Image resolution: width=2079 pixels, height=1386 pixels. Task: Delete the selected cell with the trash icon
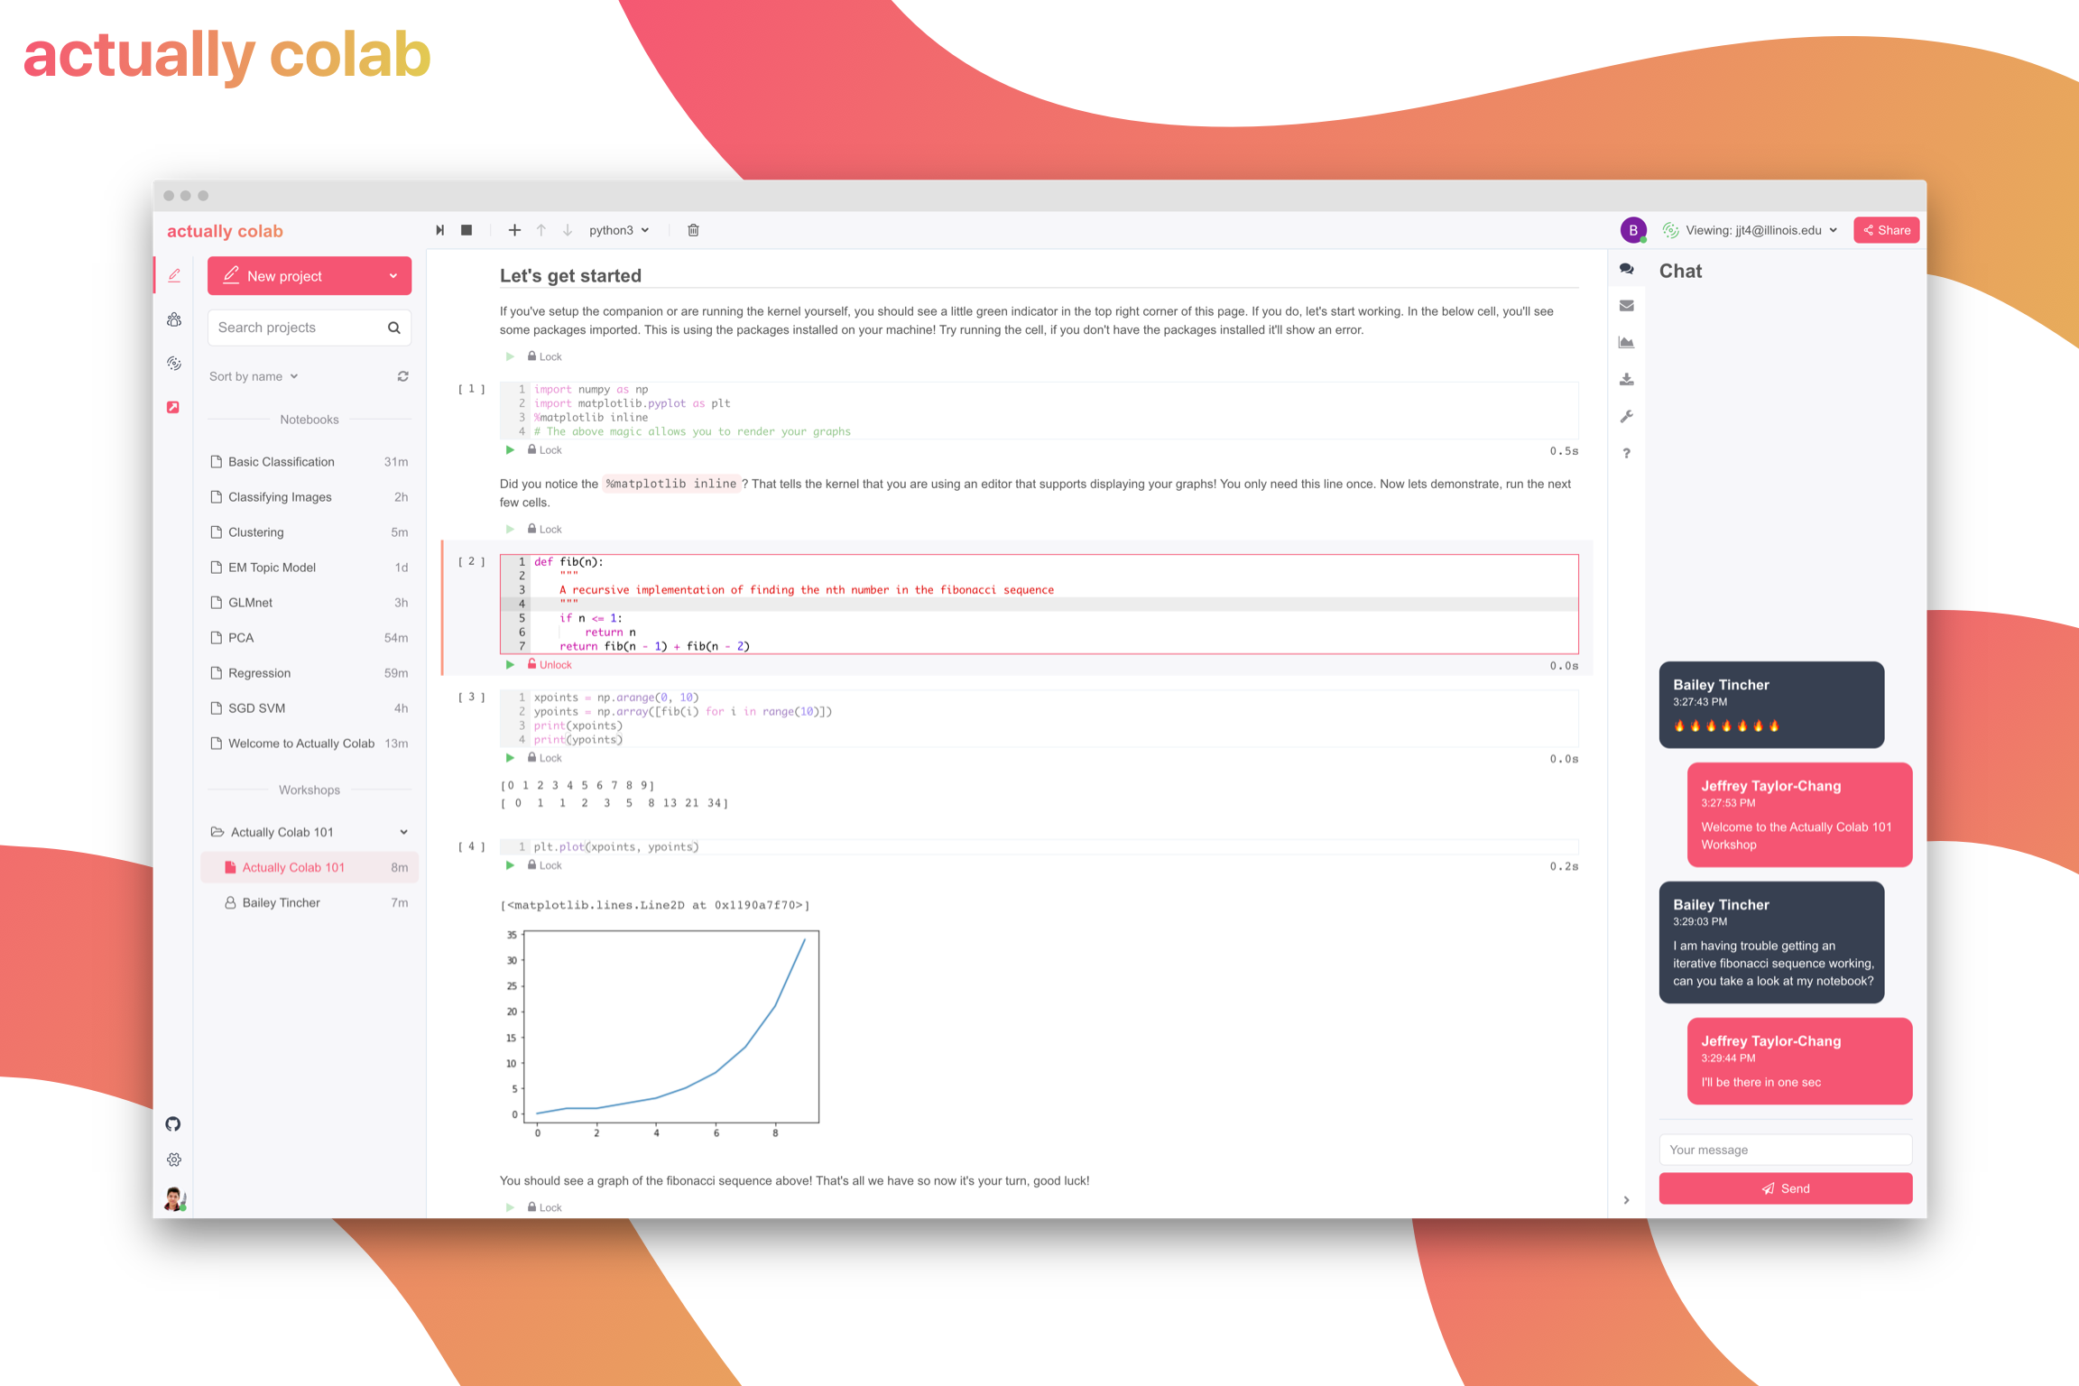click(693, 230)
